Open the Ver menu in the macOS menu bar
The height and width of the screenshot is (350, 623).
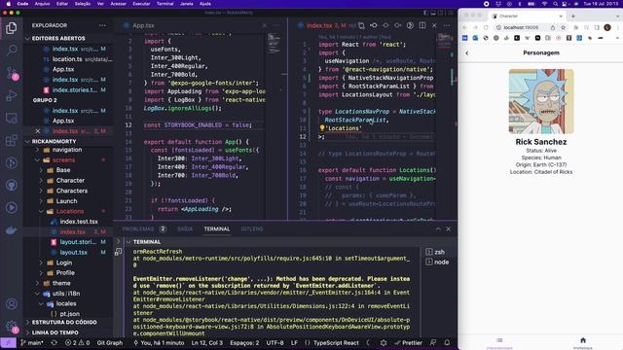[x=100, y=4]
